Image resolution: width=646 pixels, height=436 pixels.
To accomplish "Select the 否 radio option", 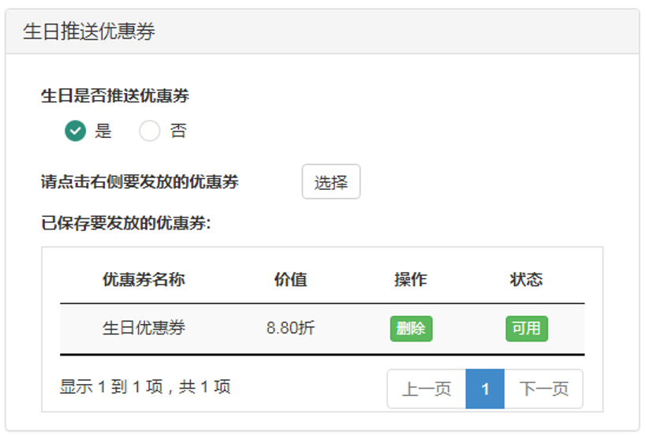I will (x=150, y=131).
